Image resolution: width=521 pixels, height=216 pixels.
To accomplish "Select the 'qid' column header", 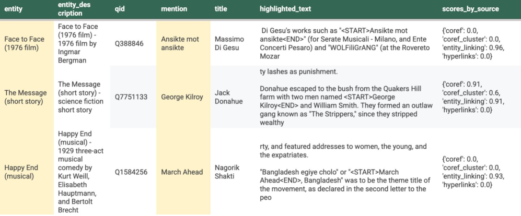I will click(121, 9).
